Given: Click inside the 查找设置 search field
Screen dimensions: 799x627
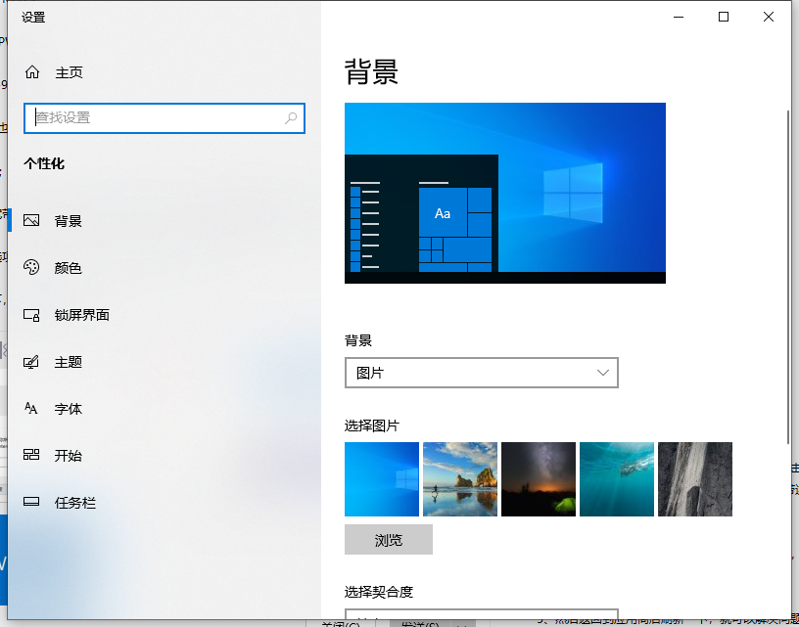Looking at the screenshot, I should (157, 118).
